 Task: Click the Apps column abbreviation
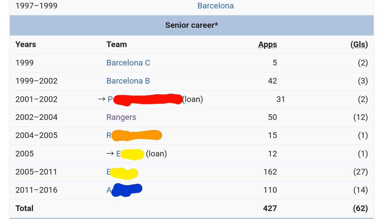[268, 44]
